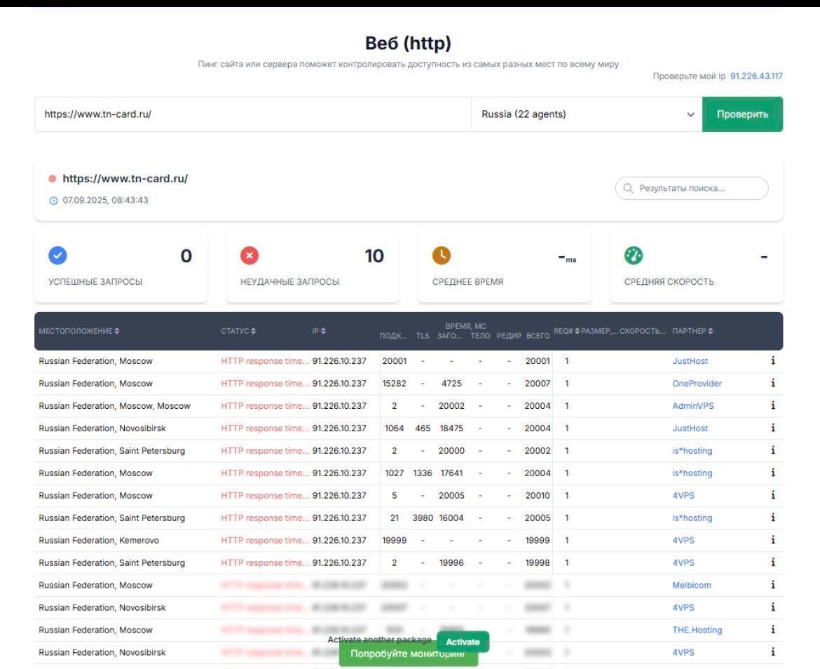Click the search magnifier icon

[x=627, y=189]
